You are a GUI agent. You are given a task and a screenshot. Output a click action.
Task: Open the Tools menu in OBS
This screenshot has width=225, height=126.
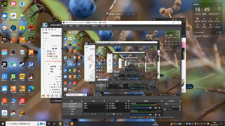(103, 26)
